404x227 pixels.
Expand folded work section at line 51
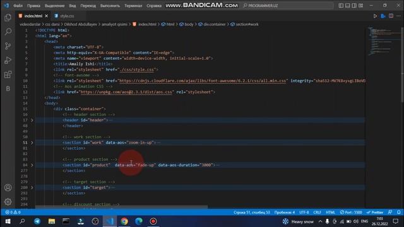pos(32,143)
